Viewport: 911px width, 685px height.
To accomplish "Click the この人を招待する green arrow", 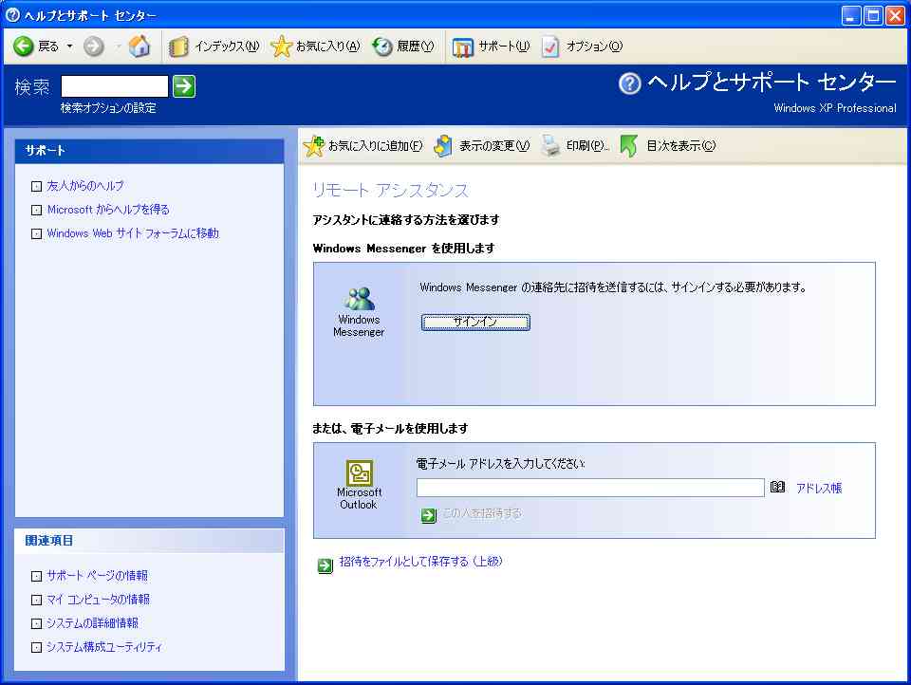I will [x=429, y=515].
